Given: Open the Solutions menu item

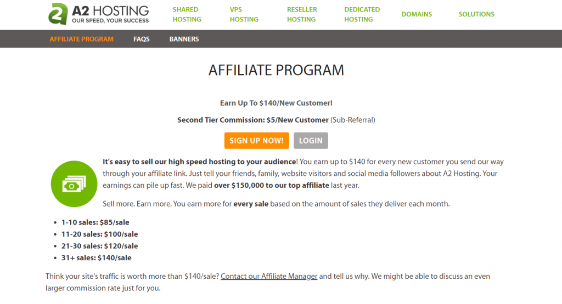Looking at the screenshot, I should click(476, 14).
